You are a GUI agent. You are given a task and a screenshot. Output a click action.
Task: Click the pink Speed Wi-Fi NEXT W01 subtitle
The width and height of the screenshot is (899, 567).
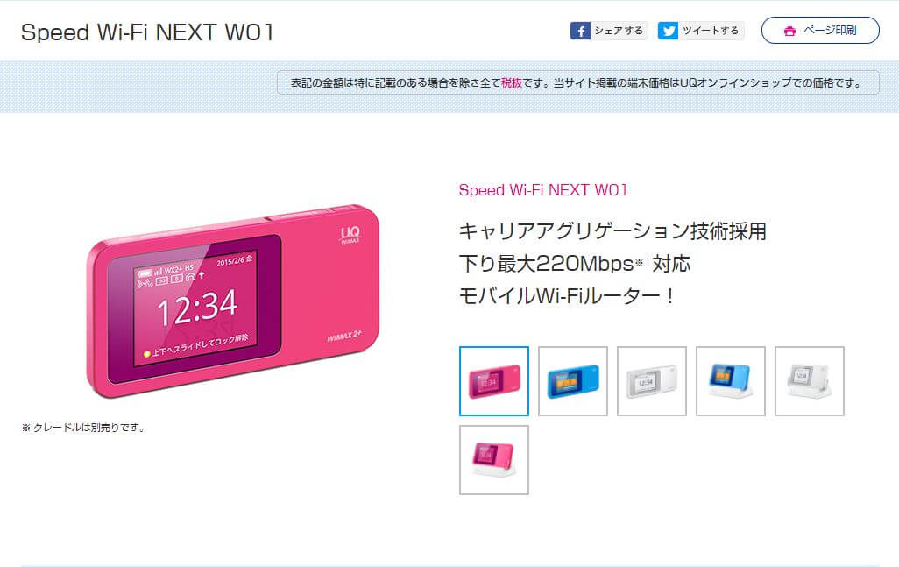click(543, 190)
